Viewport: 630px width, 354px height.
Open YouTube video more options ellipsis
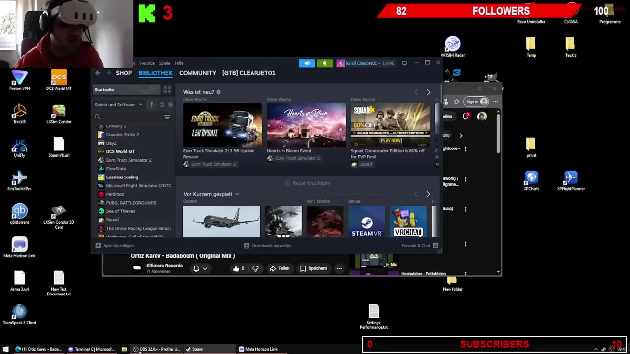click(339, 268)
